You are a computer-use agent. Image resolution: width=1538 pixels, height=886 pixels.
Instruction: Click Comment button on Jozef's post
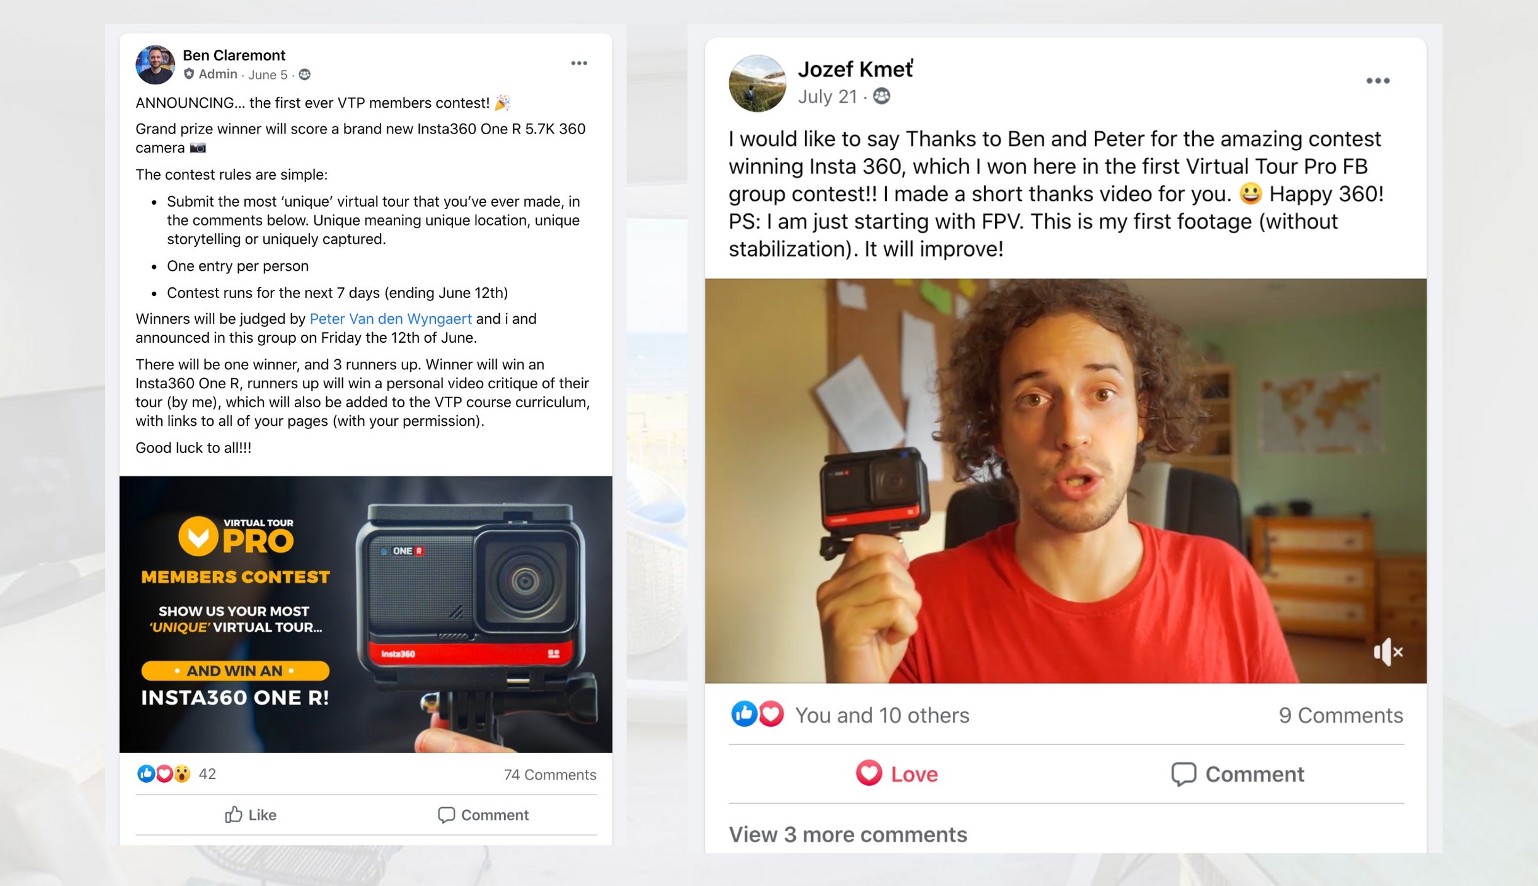(x=1238, y=774)
